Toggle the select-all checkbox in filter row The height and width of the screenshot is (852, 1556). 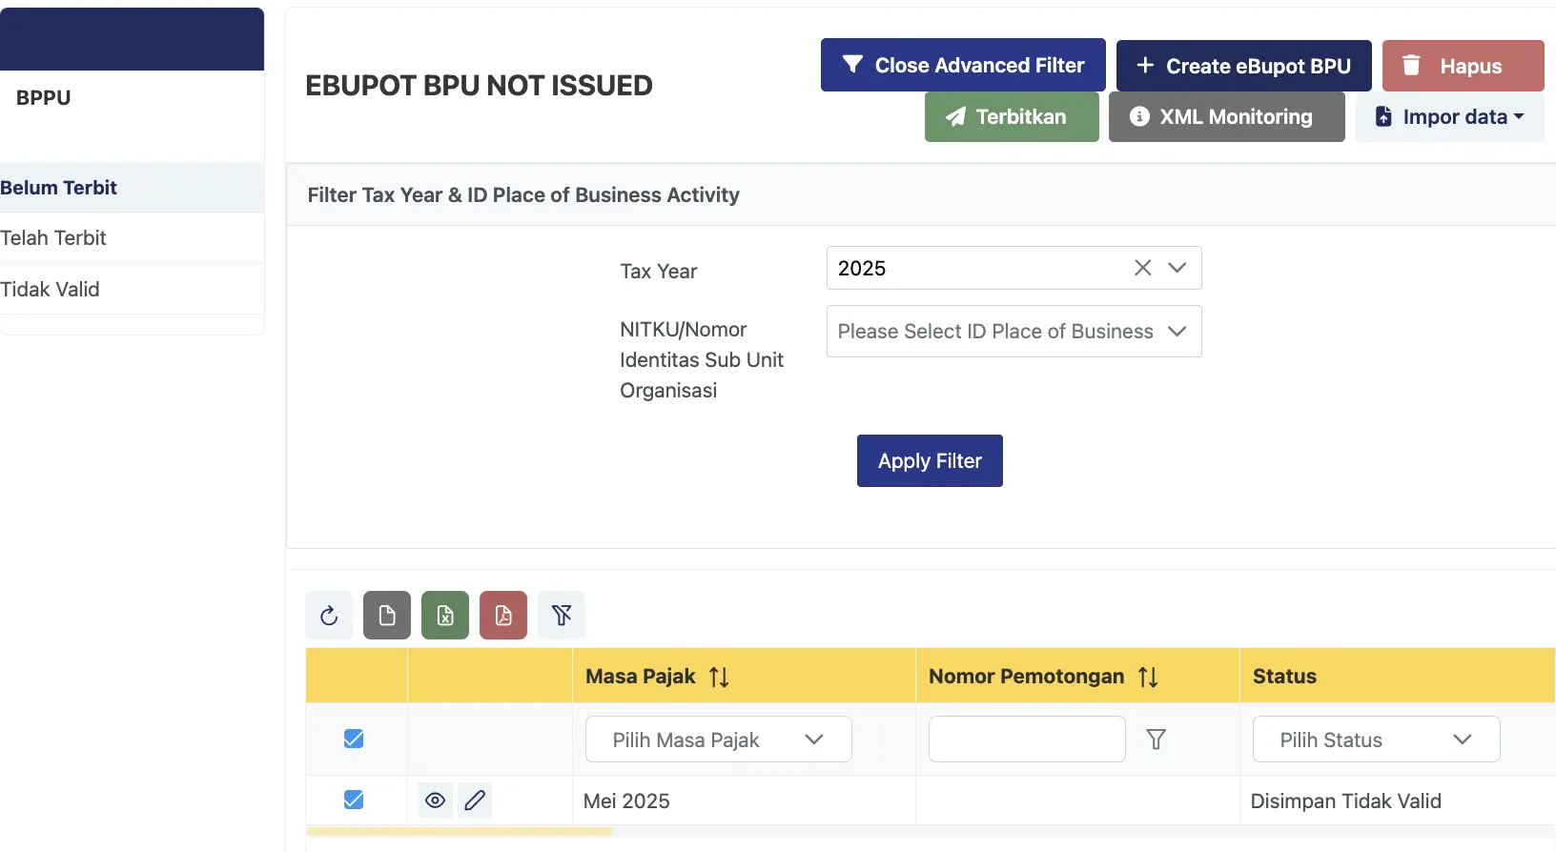[x=354, y=740]
